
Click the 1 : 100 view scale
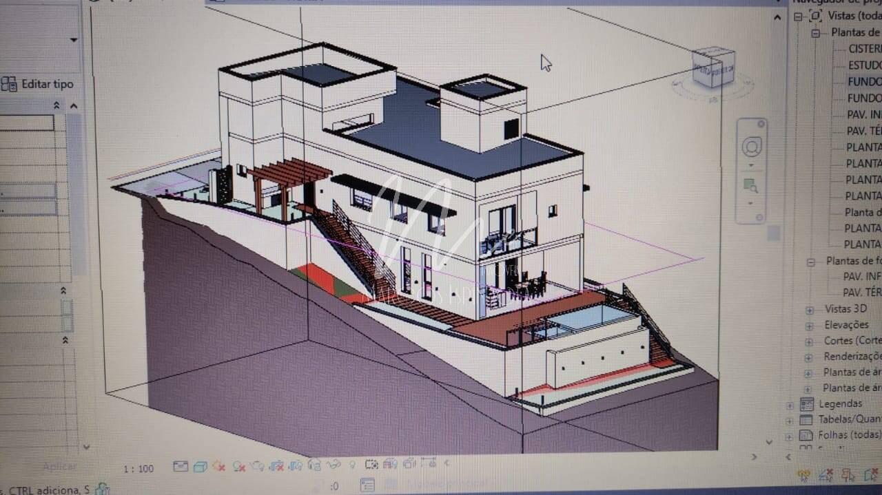(x=139, y=469)
